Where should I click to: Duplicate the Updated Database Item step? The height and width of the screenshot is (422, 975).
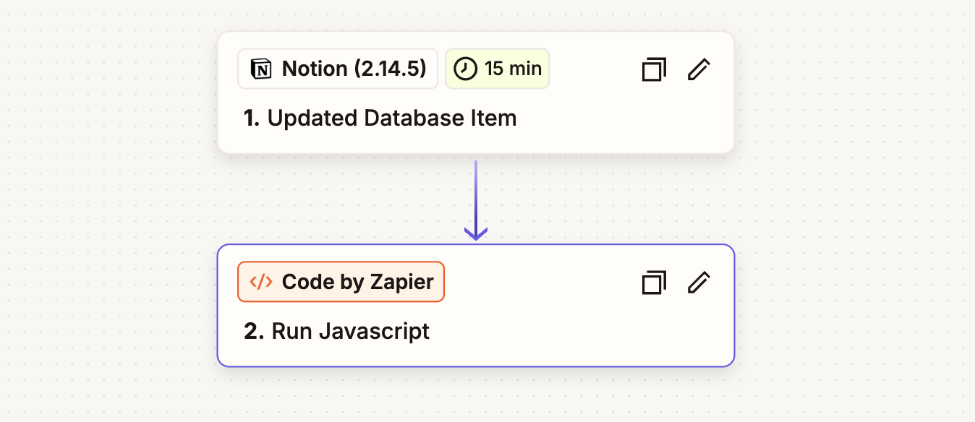tap(654, 69)
